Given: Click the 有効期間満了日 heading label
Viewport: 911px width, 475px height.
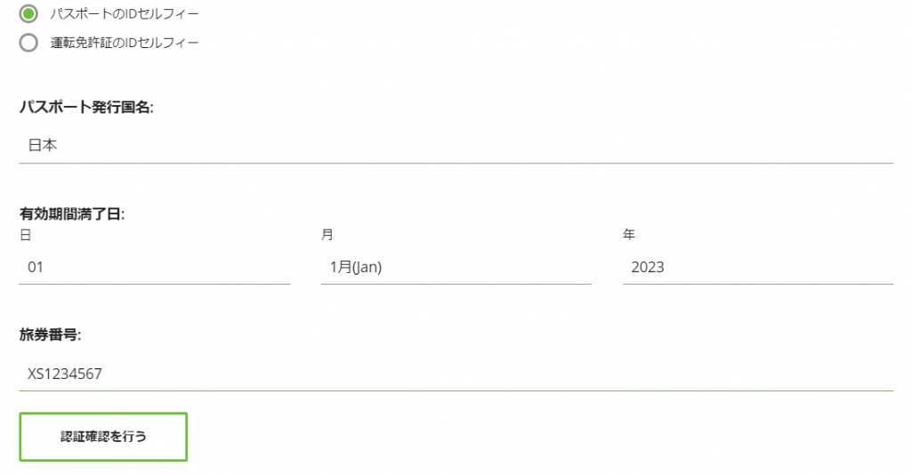Looking at the screenshot, I should coord(72,214).
